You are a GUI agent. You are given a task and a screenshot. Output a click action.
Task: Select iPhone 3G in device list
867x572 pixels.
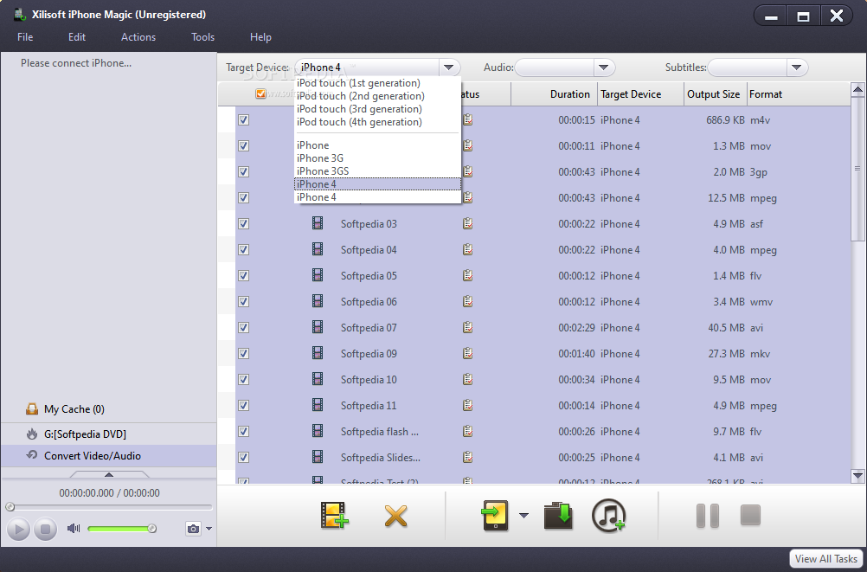pos(320,158)
